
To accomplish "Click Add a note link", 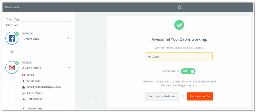I will tap(12, 25).
